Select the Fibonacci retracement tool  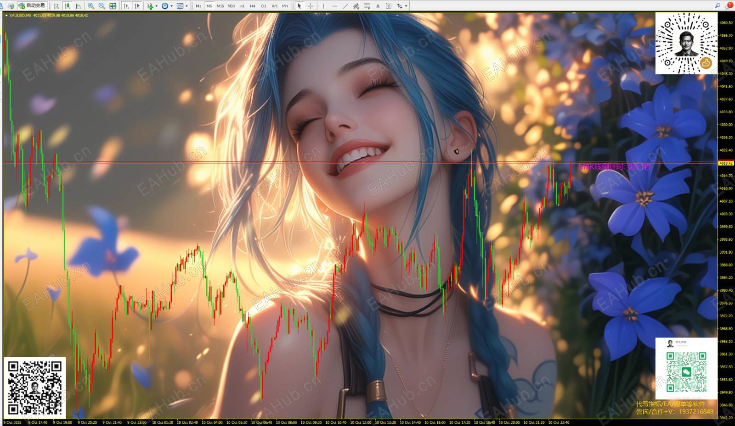(367, 6)
